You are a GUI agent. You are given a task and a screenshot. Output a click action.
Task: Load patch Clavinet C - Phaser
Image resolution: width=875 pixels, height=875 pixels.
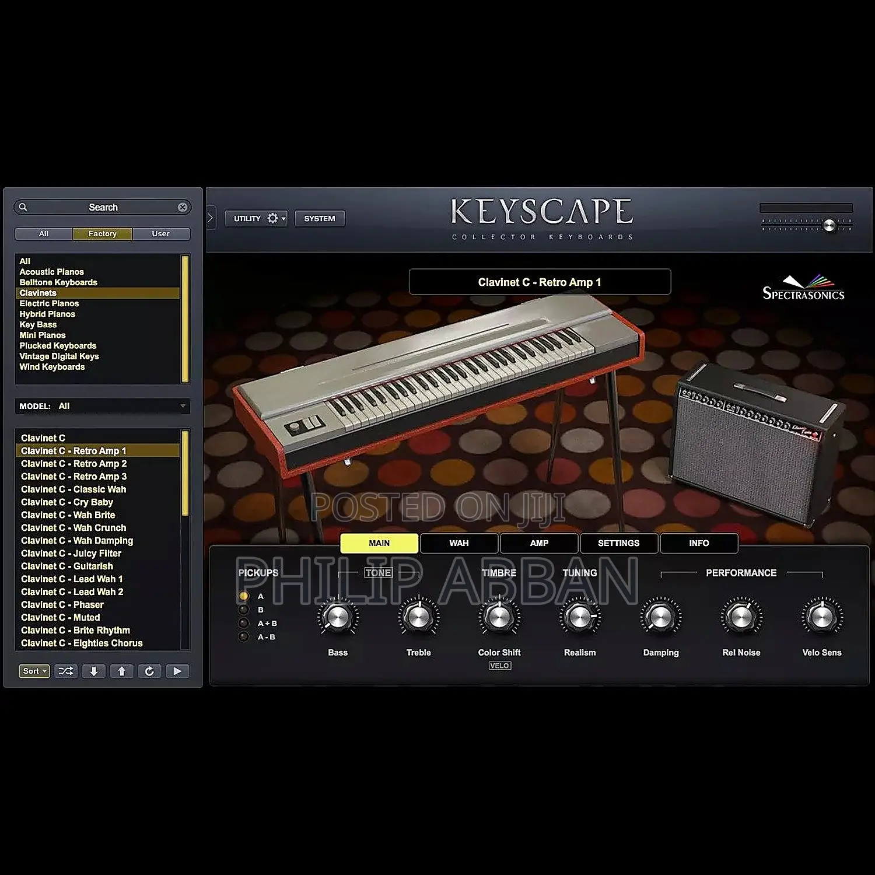tap(97, 605)
